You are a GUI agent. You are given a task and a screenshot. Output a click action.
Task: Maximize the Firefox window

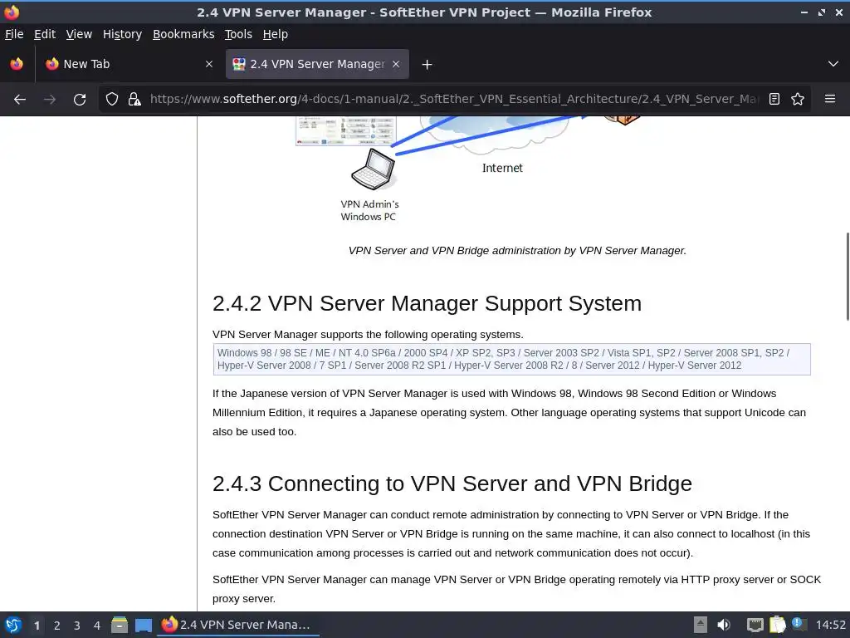pos(822,12)
